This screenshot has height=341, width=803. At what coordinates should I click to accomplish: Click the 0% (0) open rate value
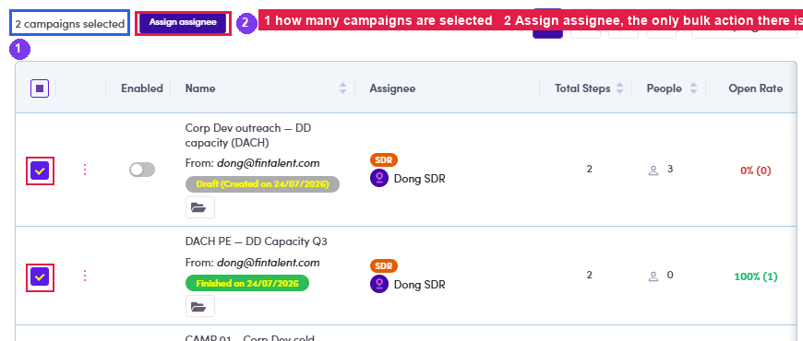(x=755, y=170)
